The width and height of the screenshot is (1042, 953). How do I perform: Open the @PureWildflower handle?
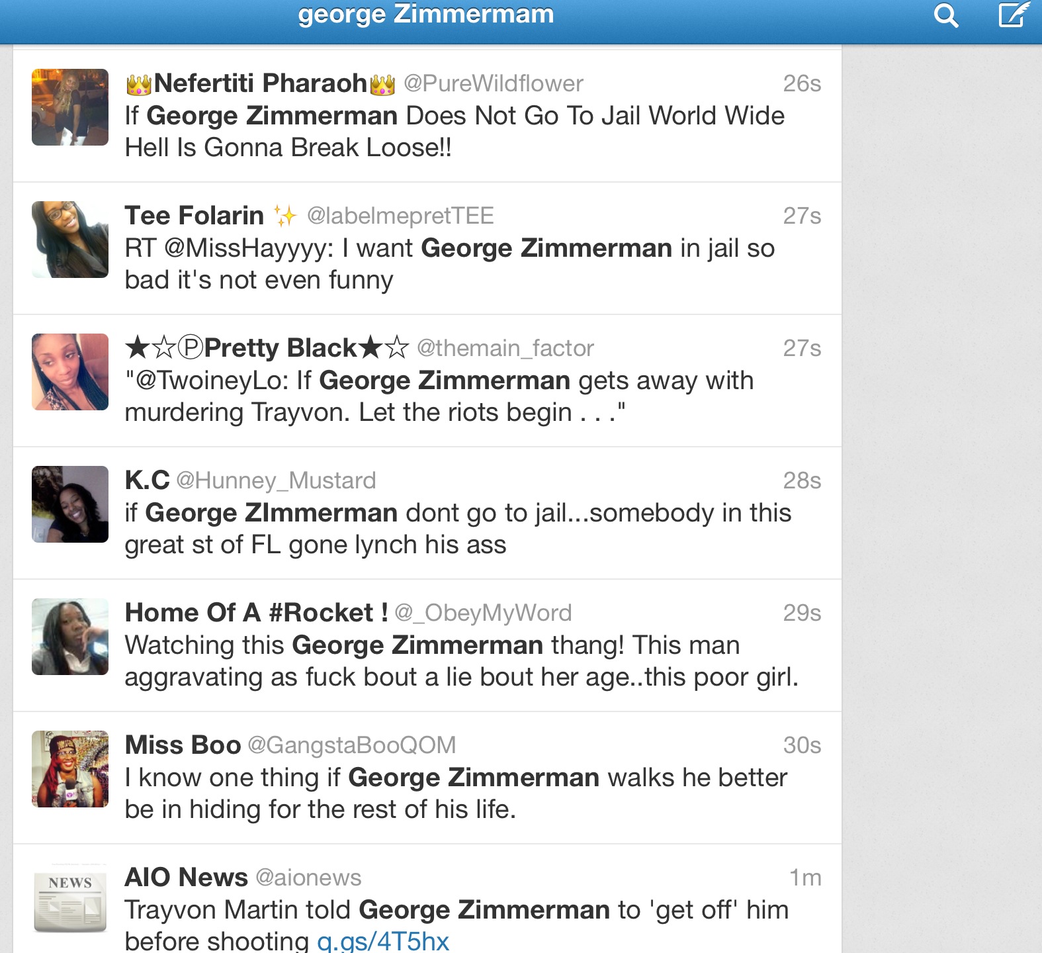(494, 83)
